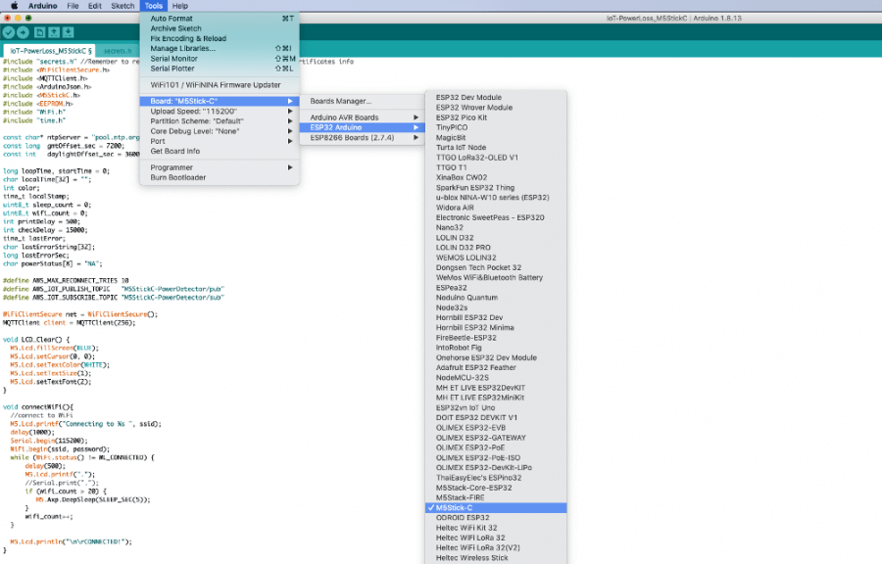Open the Serial Monitor
This screenshot has height=564, width=882.
220,59
